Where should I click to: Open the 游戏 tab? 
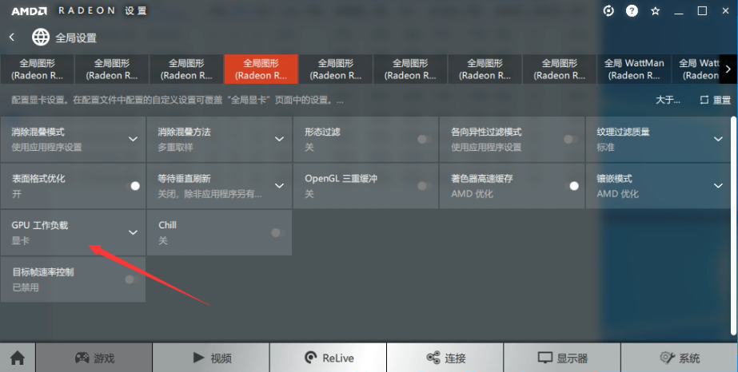tap(94, 358)
